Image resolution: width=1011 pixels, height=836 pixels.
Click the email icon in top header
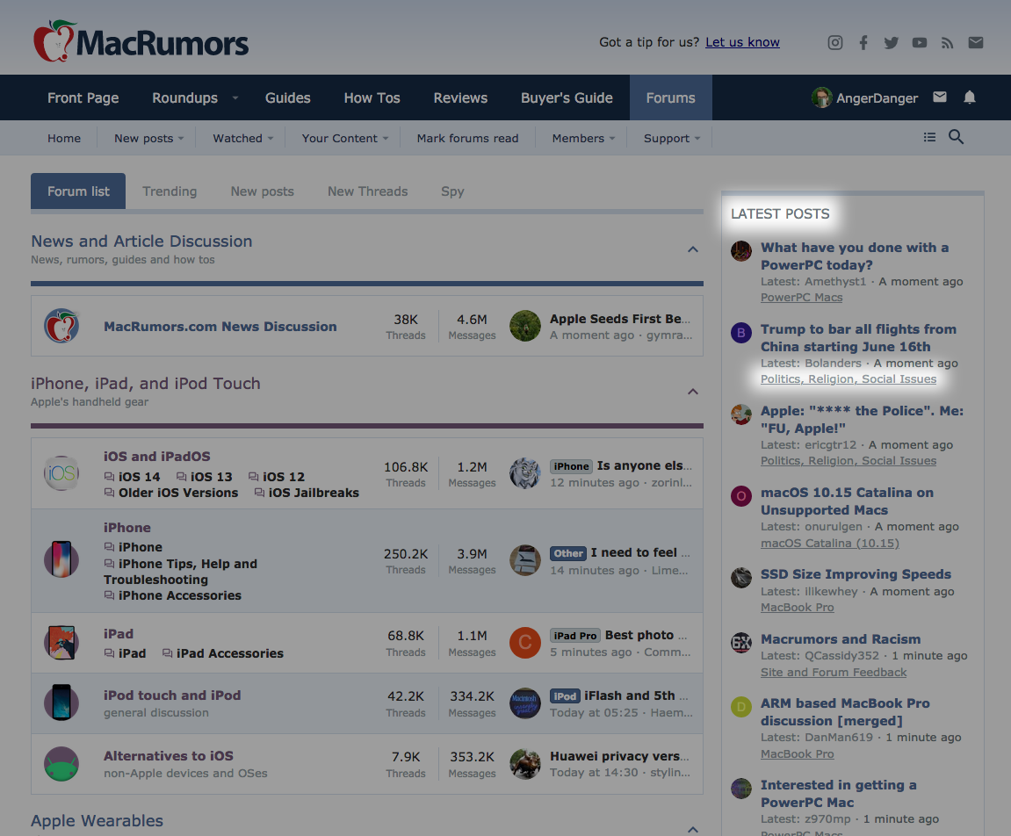[x=976, y=42]
